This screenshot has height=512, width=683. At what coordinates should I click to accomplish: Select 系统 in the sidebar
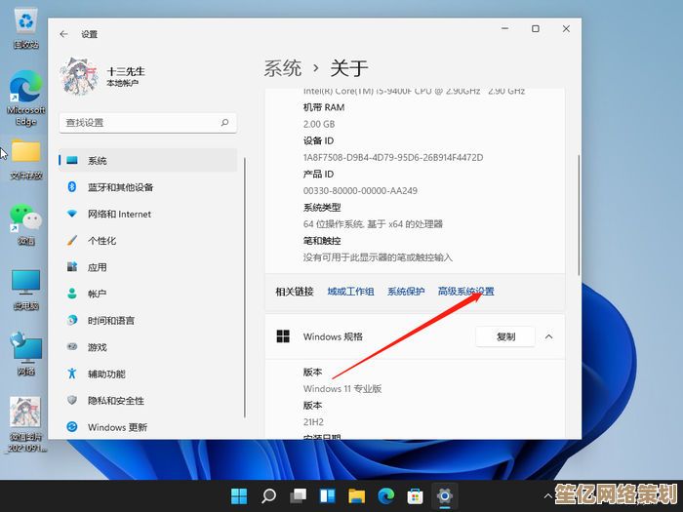[98, 161]
